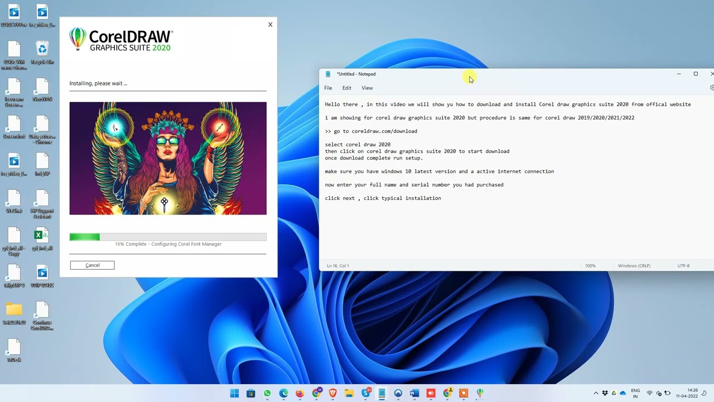Open Skype from the taskbar
Screen dimensions: 714x402
366,393
